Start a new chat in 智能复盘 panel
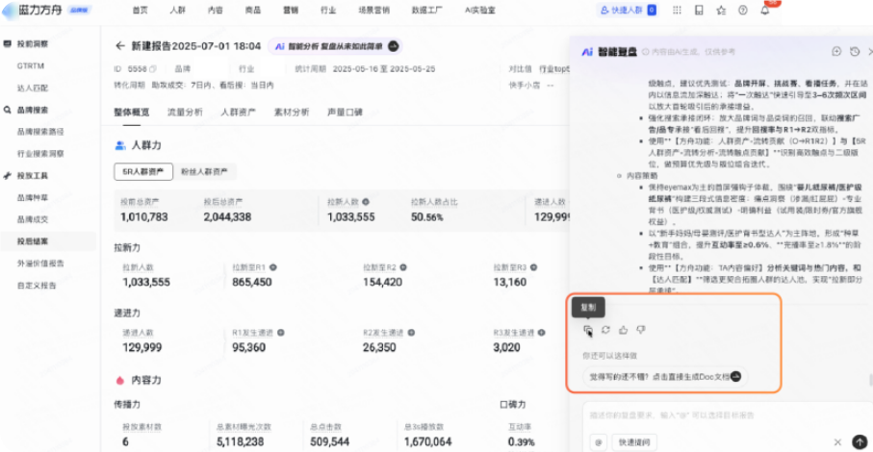873x452 pixels. click(836, 51)
